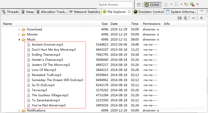208x113 pixels.
Task: Click the push file onto device icon
Action: tap(185, 18)
